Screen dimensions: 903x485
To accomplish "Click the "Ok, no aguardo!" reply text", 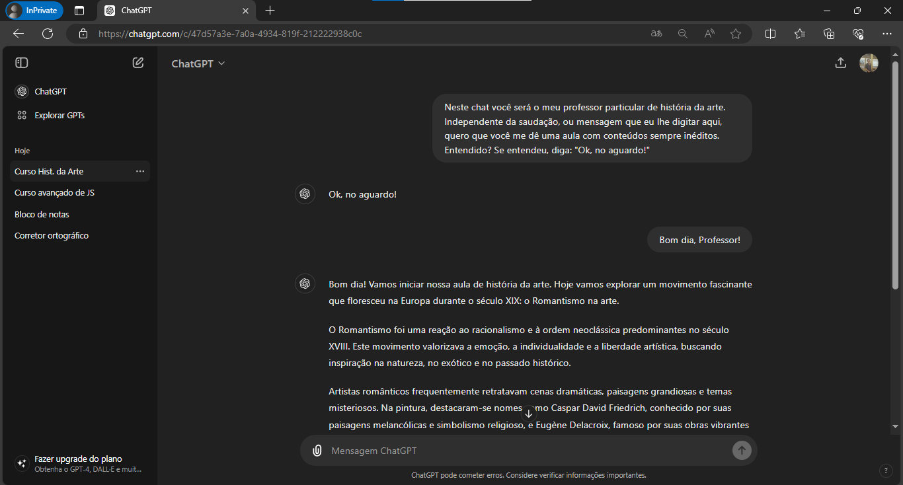I will 363,194.
